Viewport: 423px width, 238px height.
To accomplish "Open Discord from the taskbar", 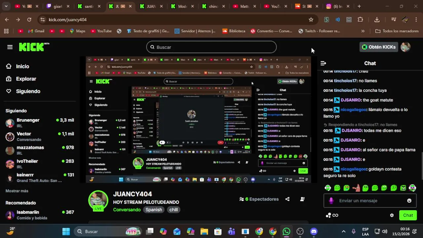I will tap(314, 231).
